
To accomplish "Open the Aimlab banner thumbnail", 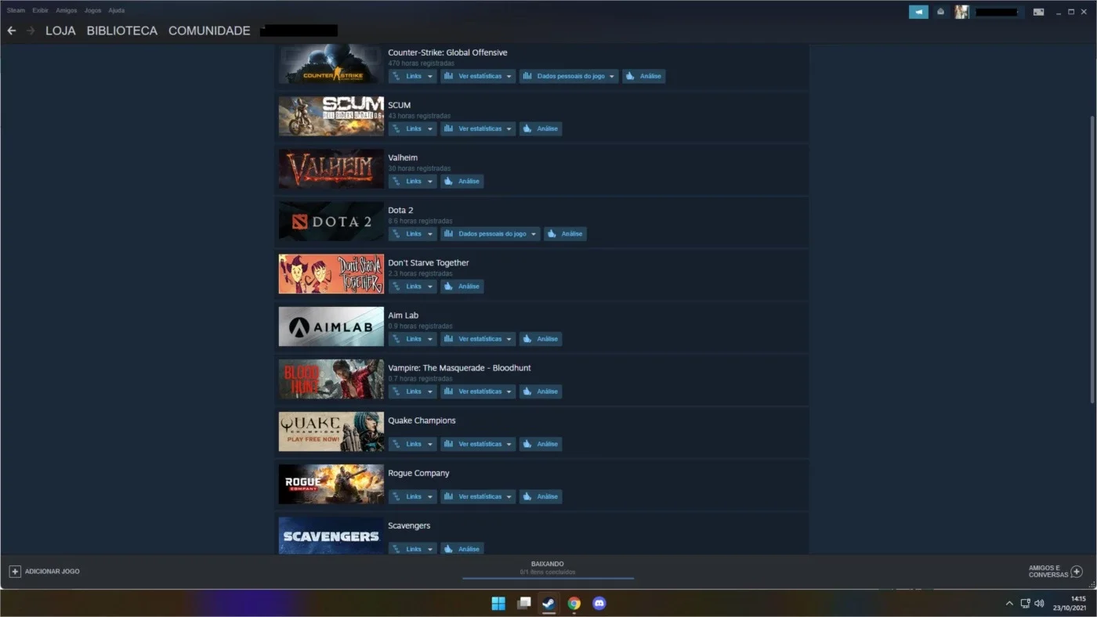I will click(x=331, y=326).
